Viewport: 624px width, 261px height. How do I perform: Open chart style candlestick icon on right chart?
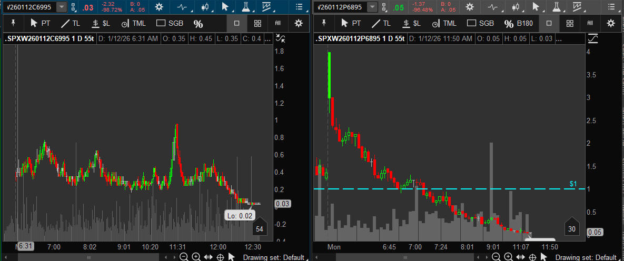(x=517, y=7)
